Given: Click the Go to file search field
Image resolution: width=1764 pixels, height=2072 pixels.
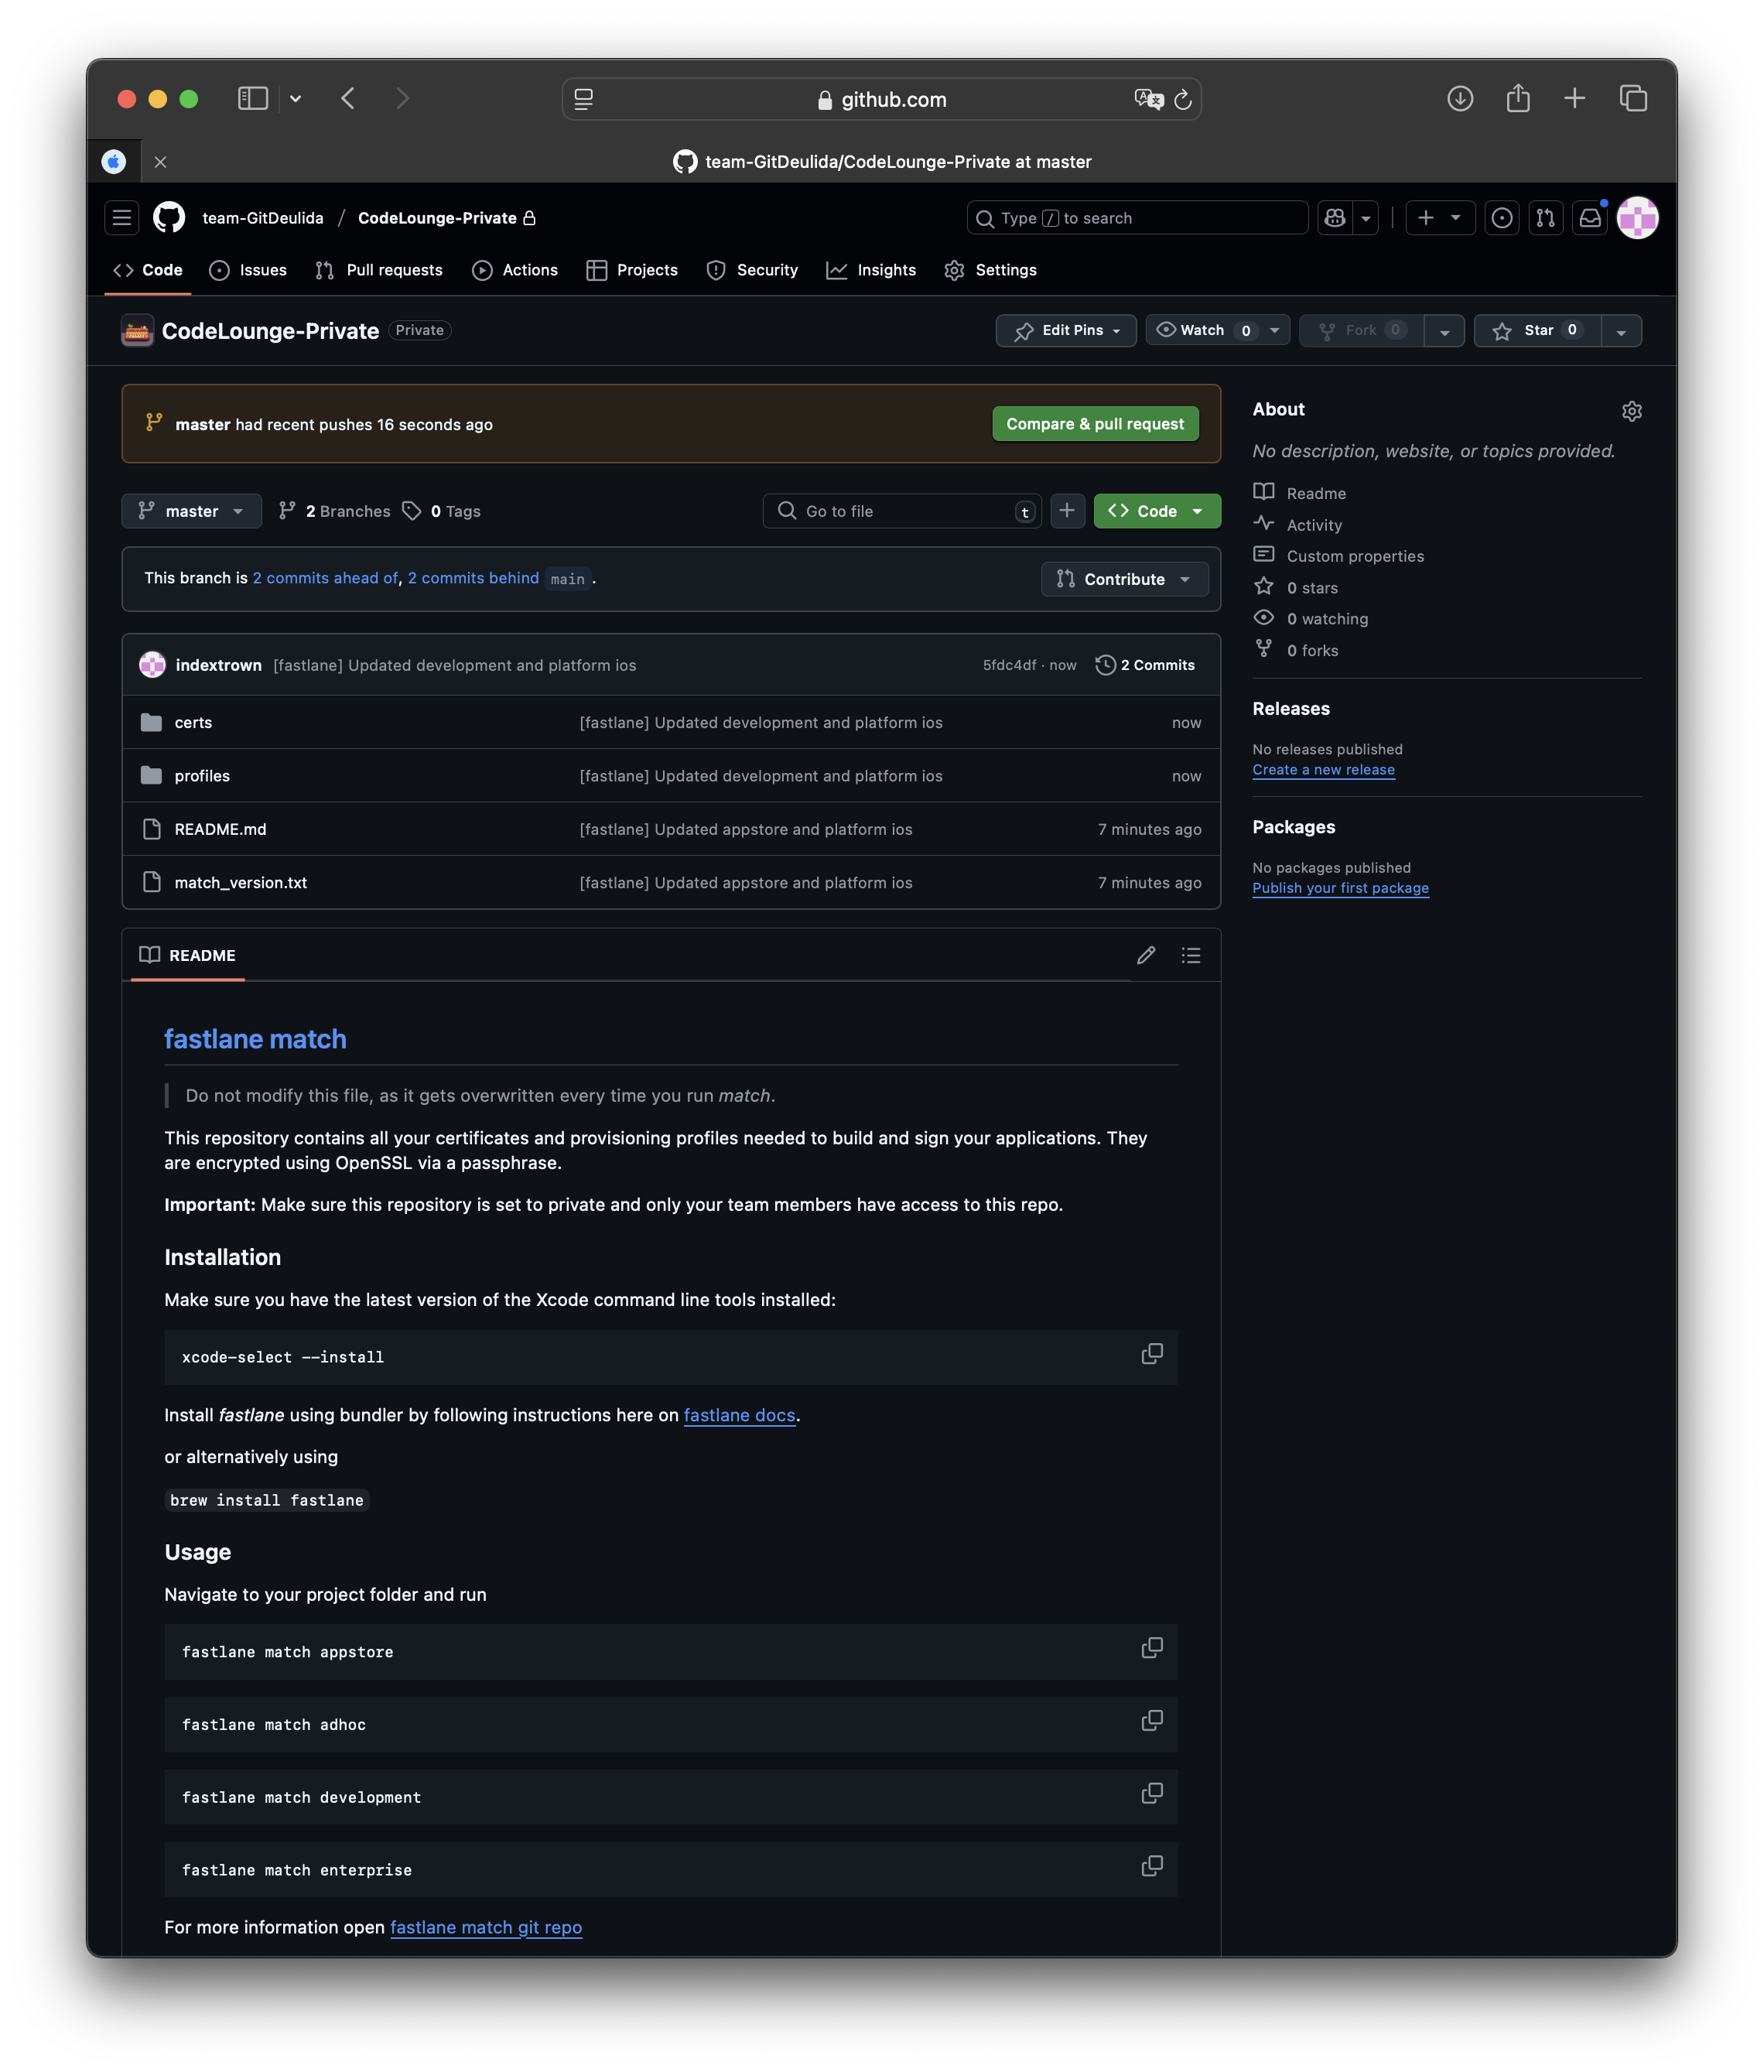Looking at the screenshot, I should click(901, 511).
